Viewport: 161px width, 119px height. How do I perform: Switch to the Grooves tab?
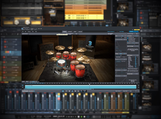click(x=69, y=31)
